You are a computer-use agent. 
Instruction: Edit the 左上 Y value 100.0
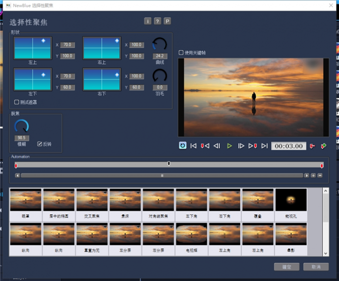click(67, 56)
